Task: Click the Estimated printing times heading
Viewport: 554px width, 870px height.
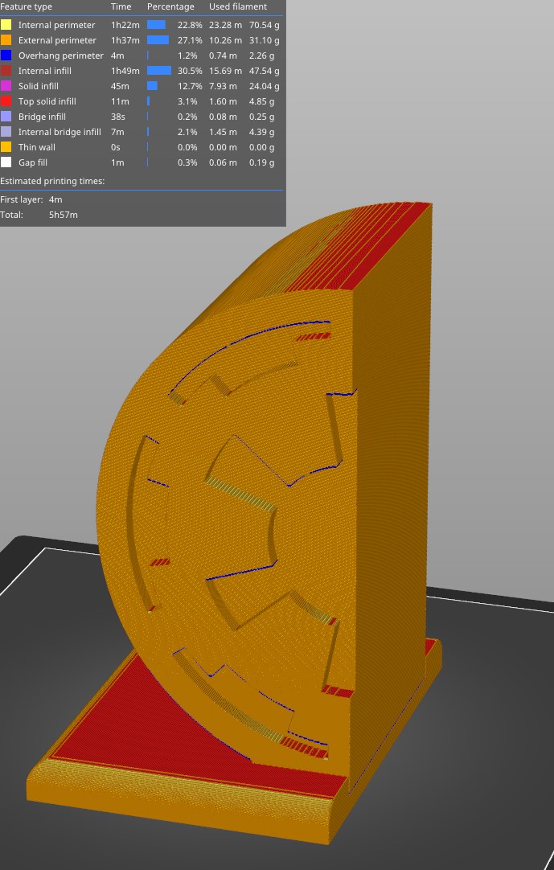Action: click(x=52, y=181)
